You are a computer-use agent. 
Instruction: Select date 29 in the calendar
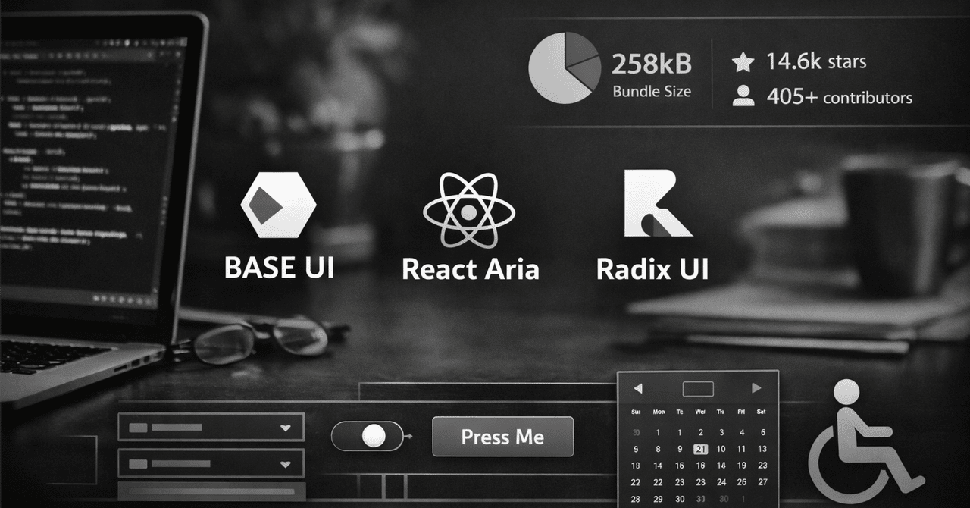click(658, 499)
